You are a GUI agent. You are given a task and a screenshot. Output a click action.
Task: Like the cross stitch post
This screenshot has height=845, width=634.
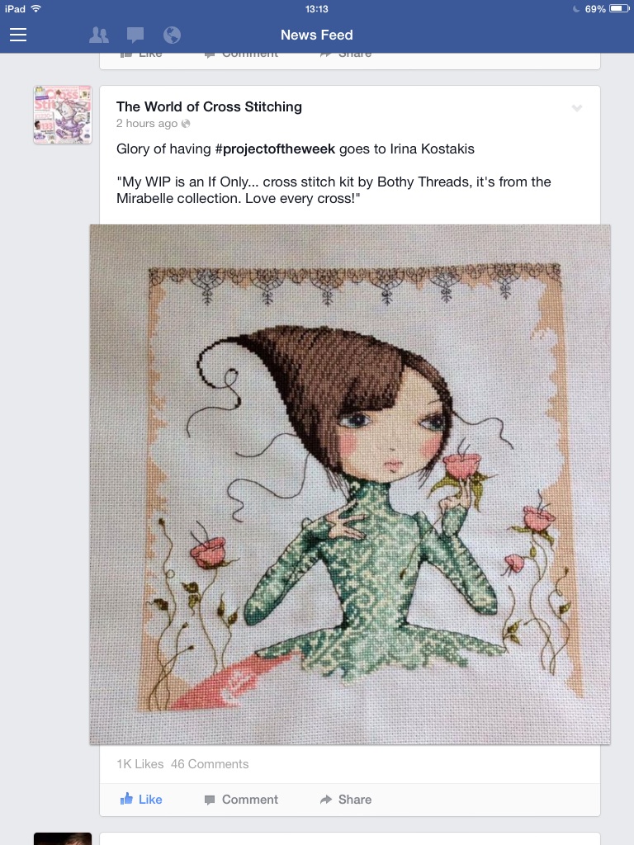141,799
